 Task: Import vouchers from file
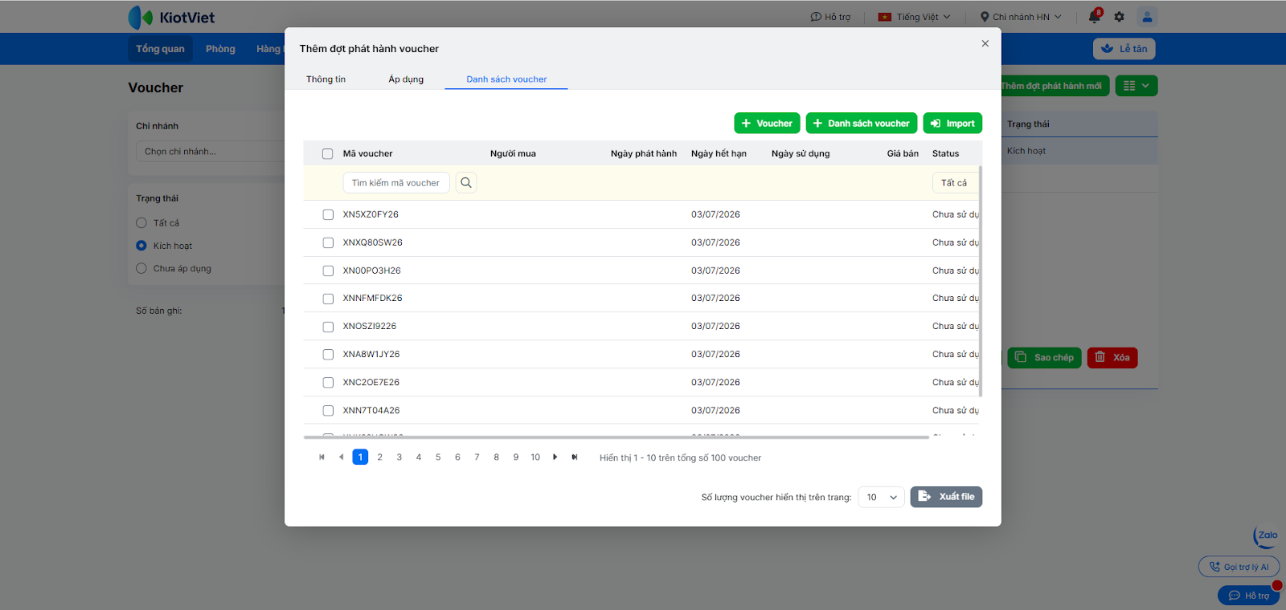[952, 124]
